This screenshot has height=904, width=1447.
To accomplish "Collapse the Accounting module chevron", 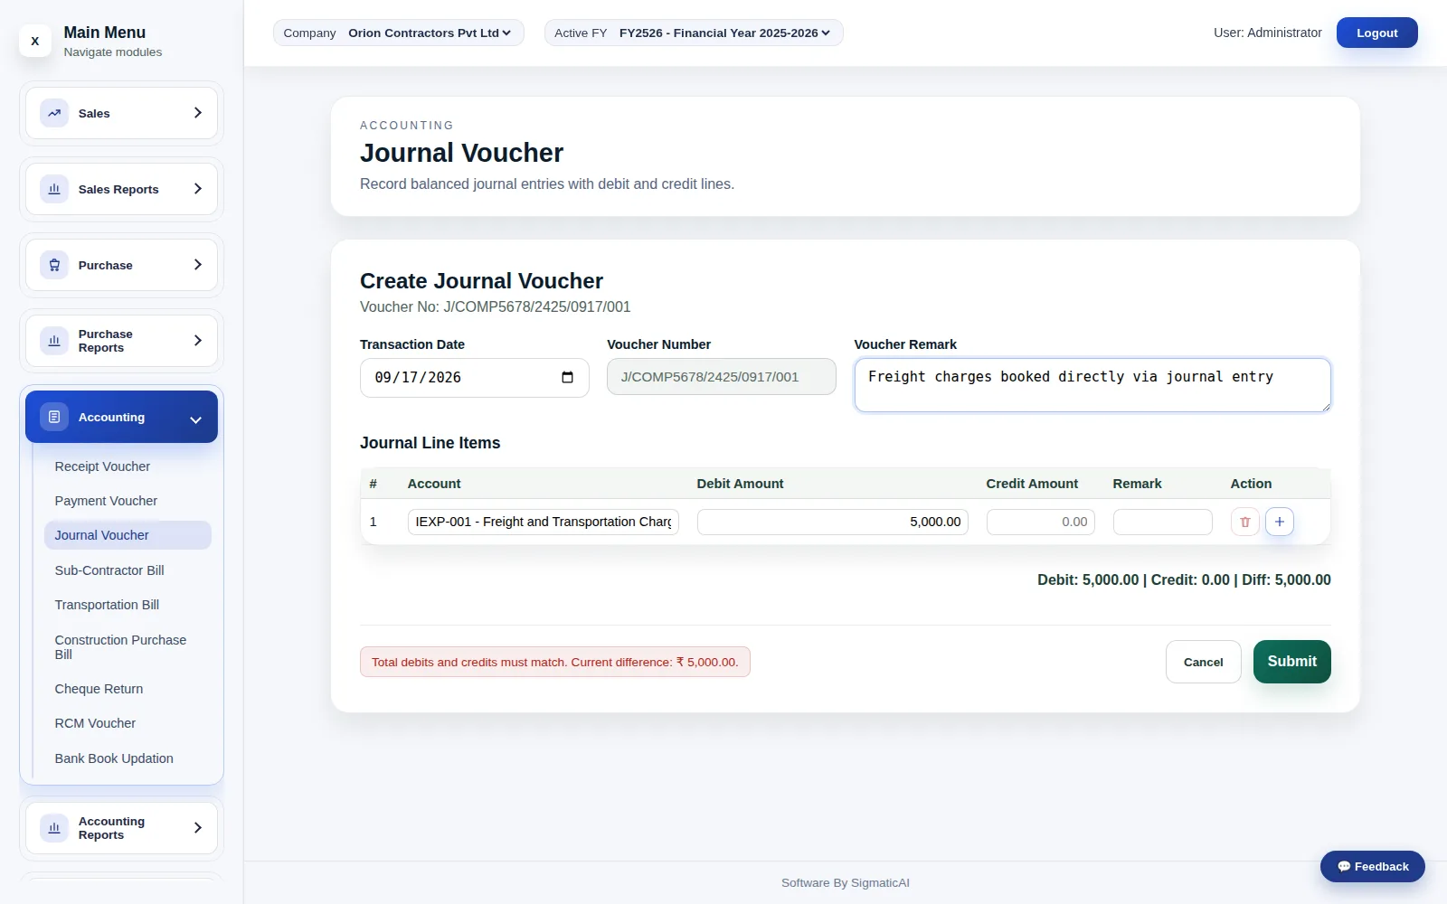I will click(195, 419).
